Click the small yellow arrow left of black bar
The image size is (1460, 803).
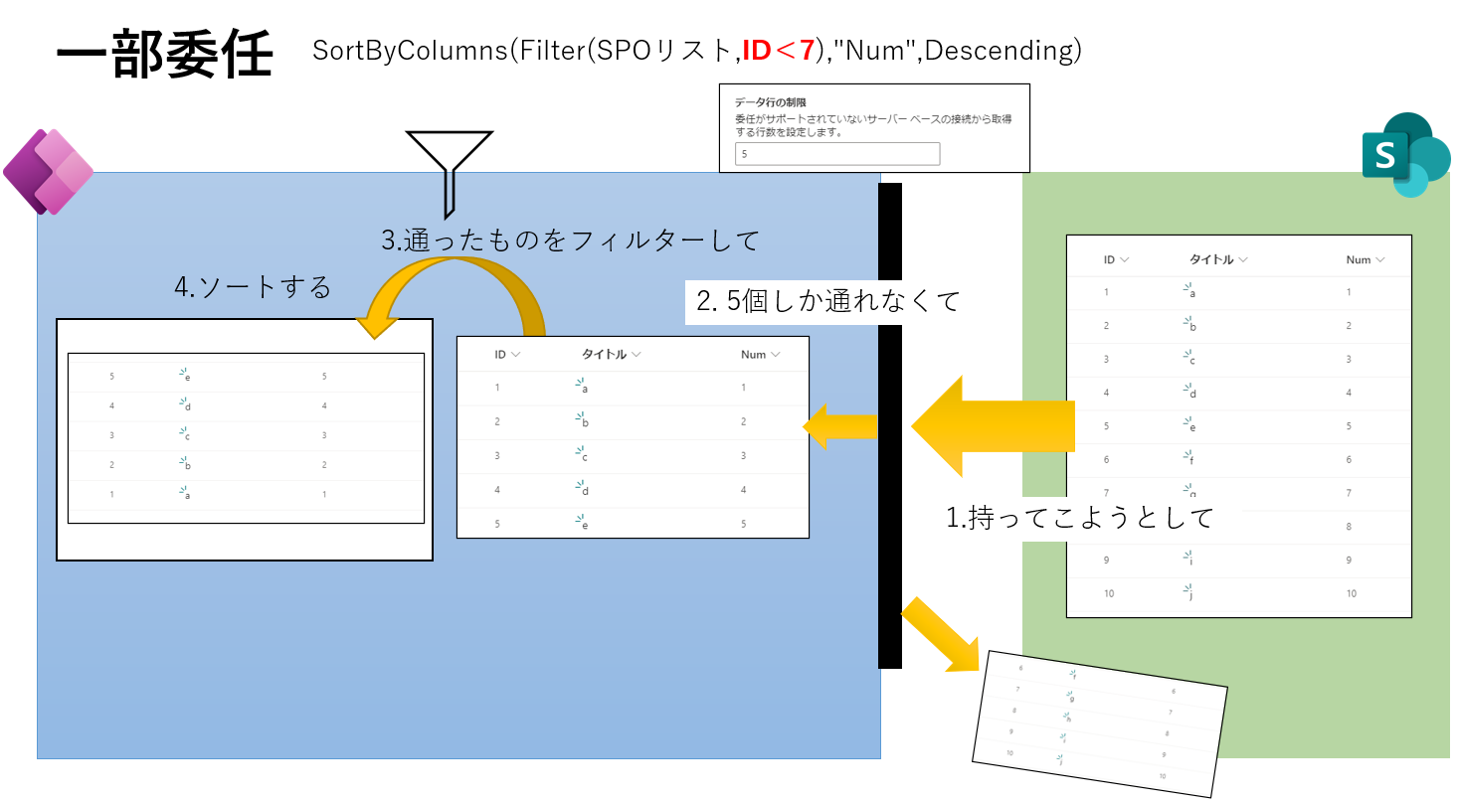840,426
